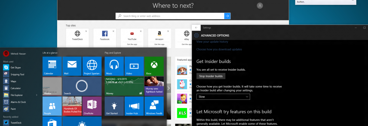This screenshot has height=126, width=368.
Task: Click the blue go arrow button
Action: coord(228,16)
